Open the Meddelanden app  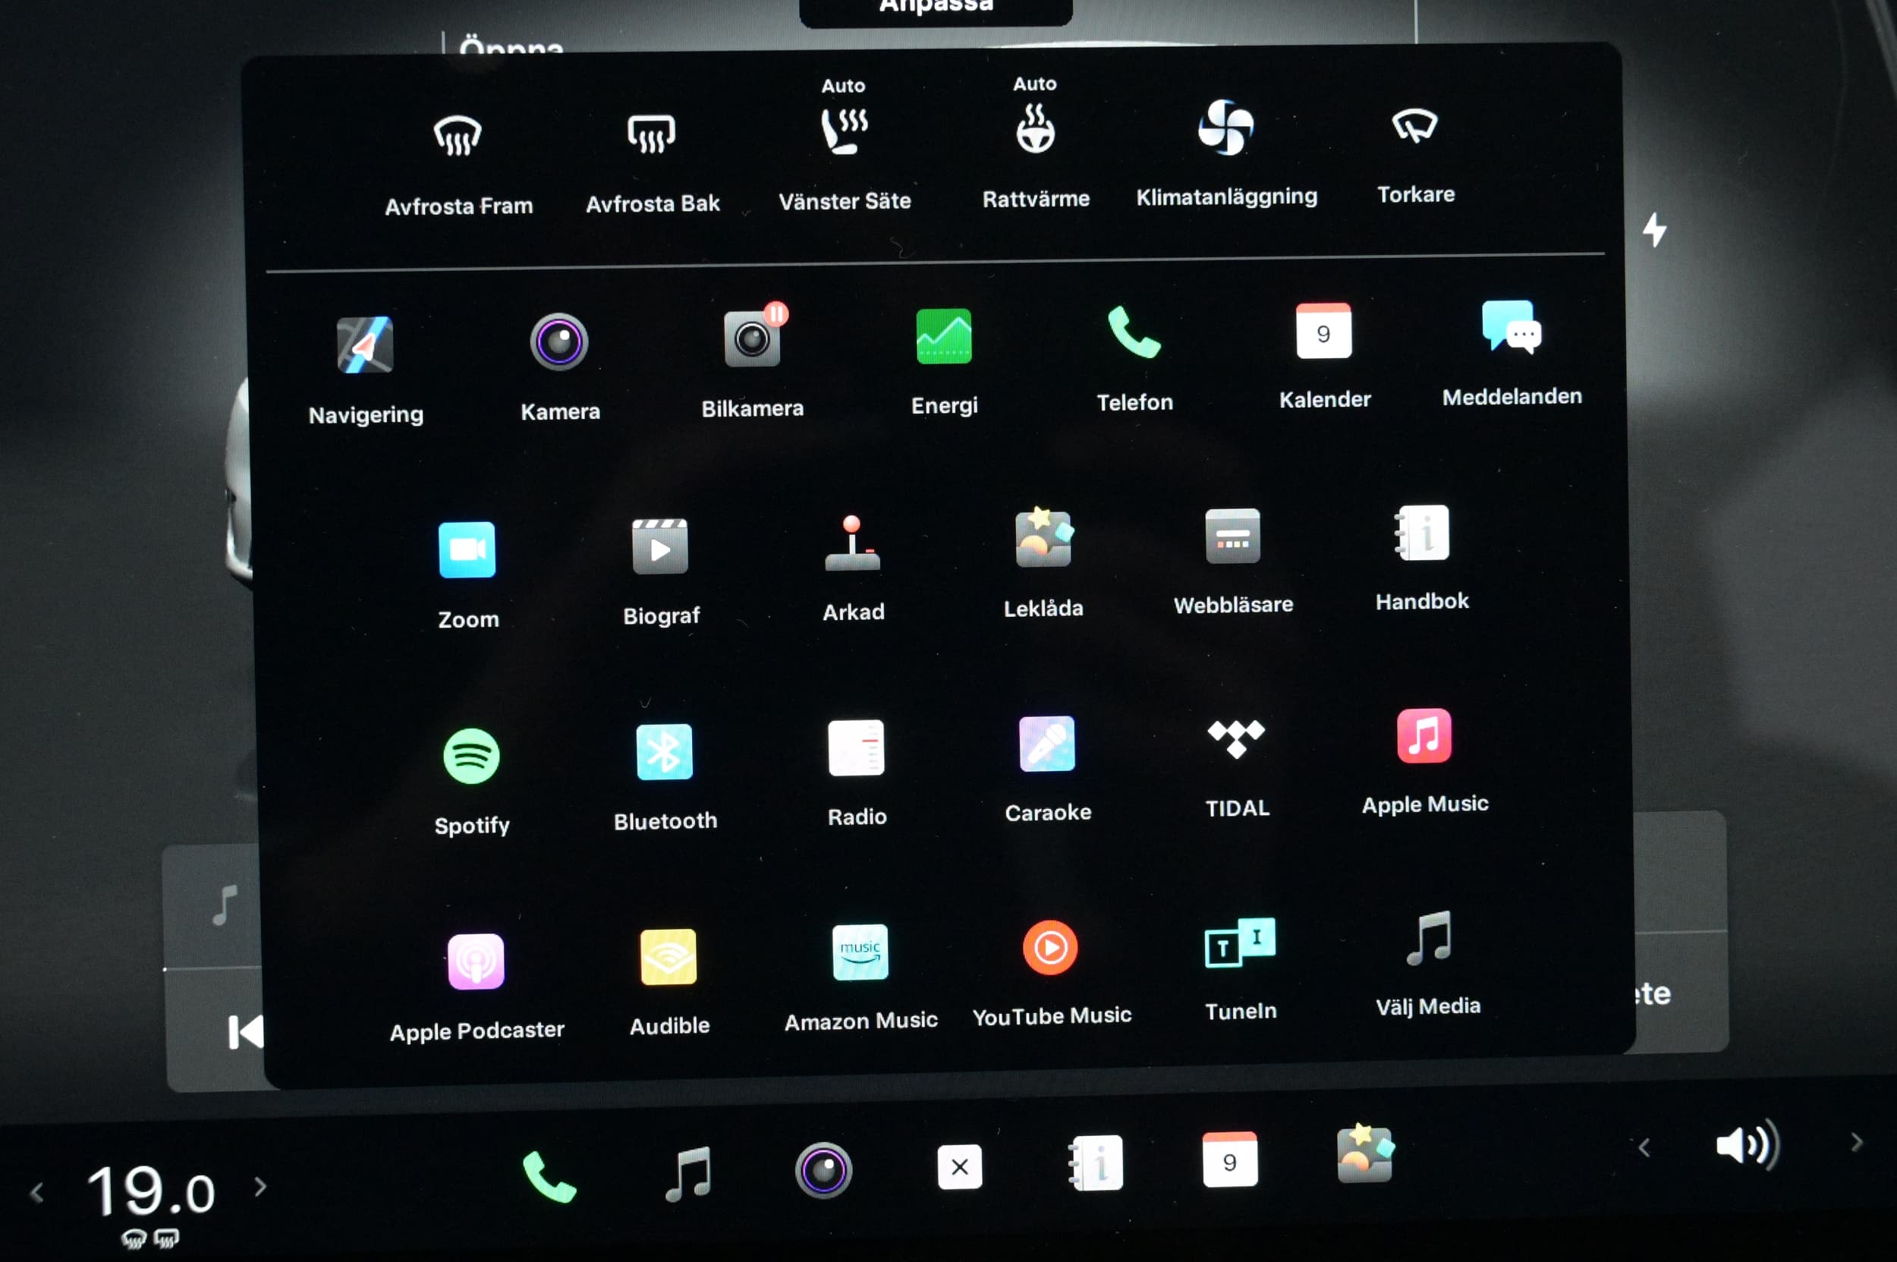coord(1511,327)
